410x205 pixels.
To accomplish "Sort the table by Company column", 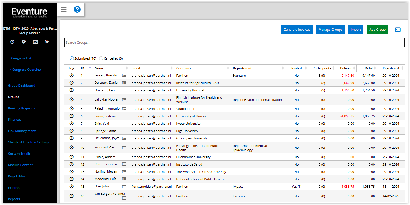I will 184,68.
